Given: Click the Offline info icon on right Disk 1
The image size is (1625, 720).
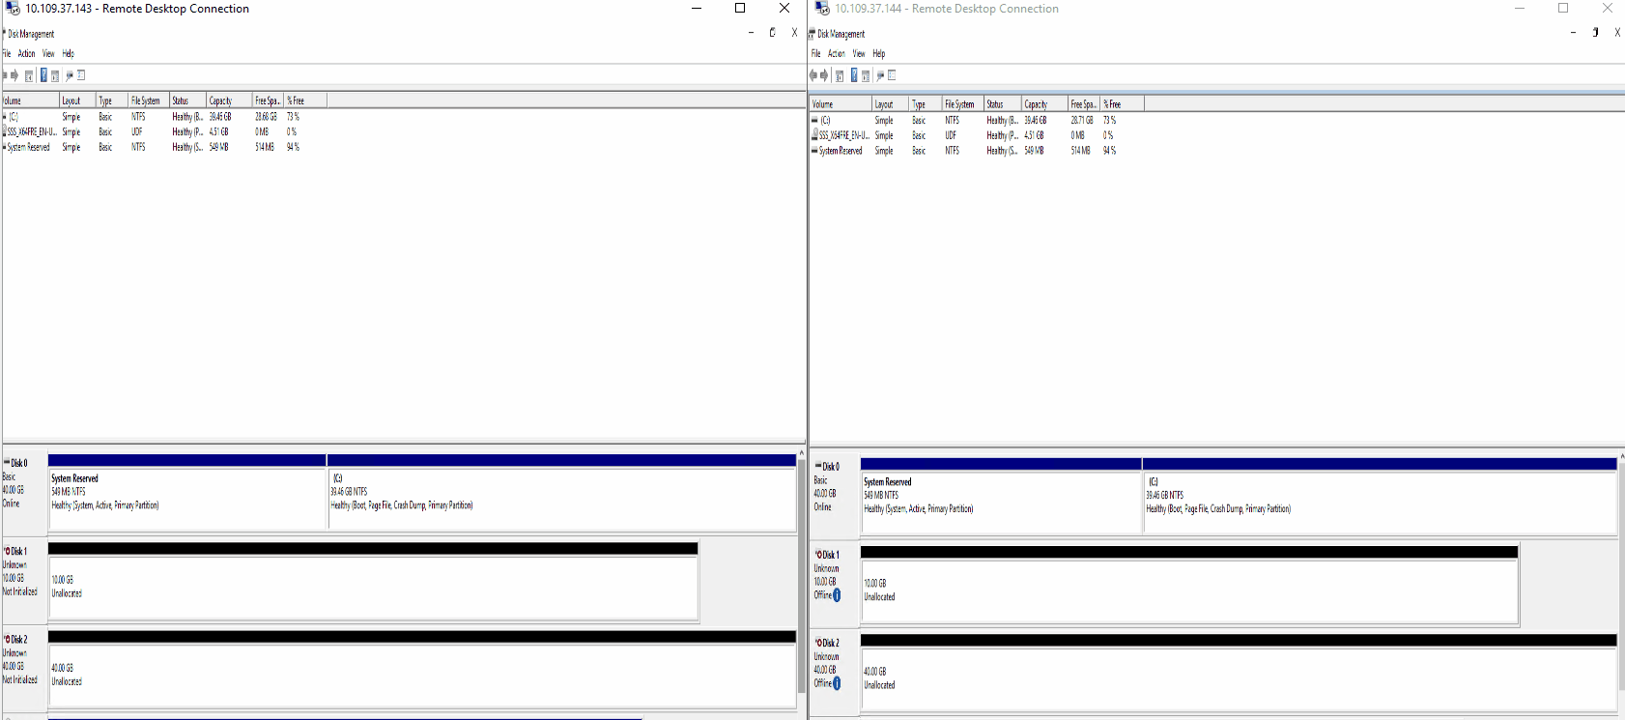Looking at the screenshot, I should point(837,595).
